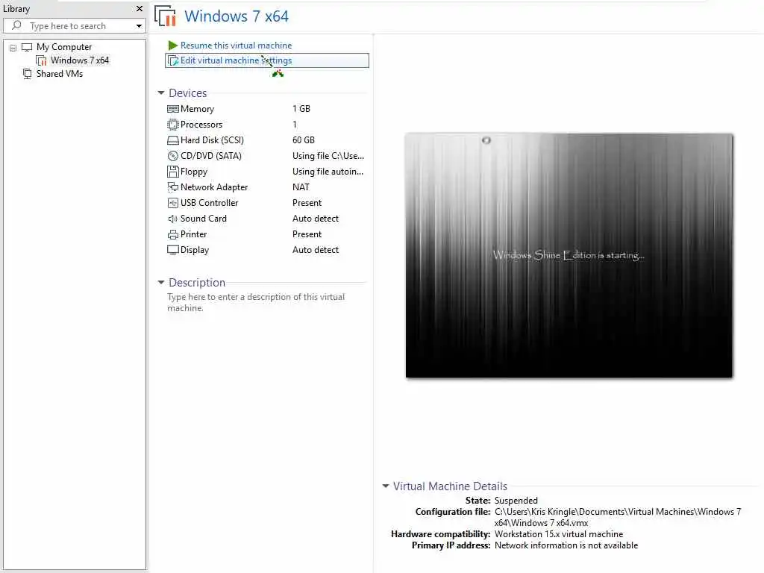The width and height of the screenshot is (764, 573).
Task: Click the Processors device label
Action: point(201,125)
